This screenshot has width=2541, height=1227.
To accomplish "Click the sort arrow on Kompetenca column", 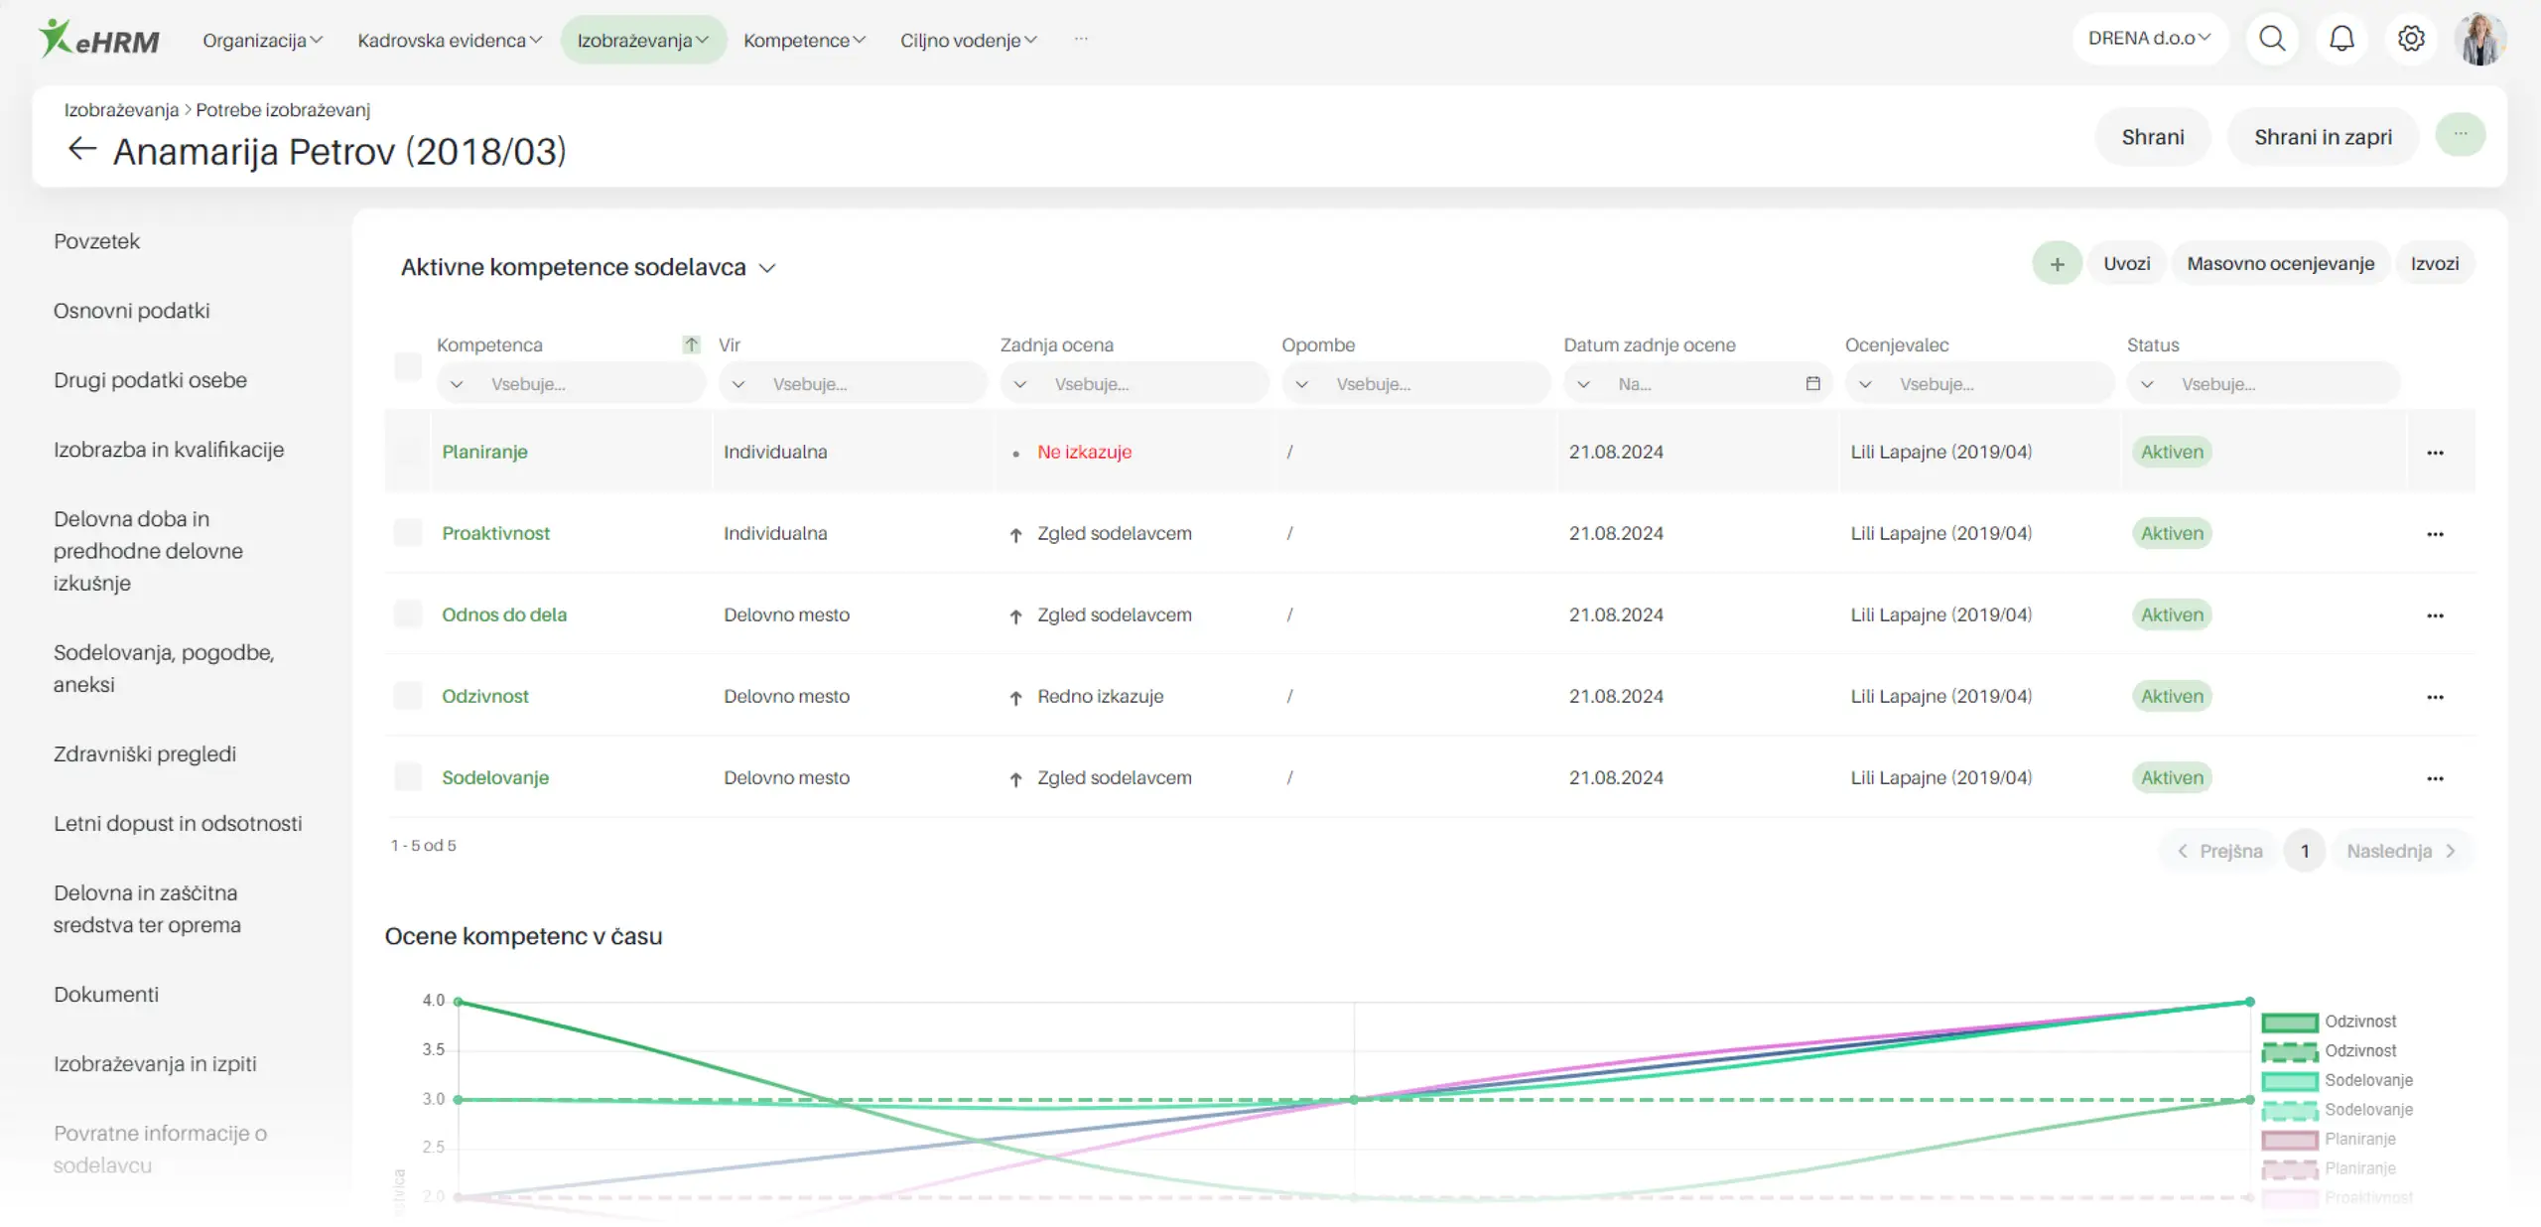I will (691, 344).
